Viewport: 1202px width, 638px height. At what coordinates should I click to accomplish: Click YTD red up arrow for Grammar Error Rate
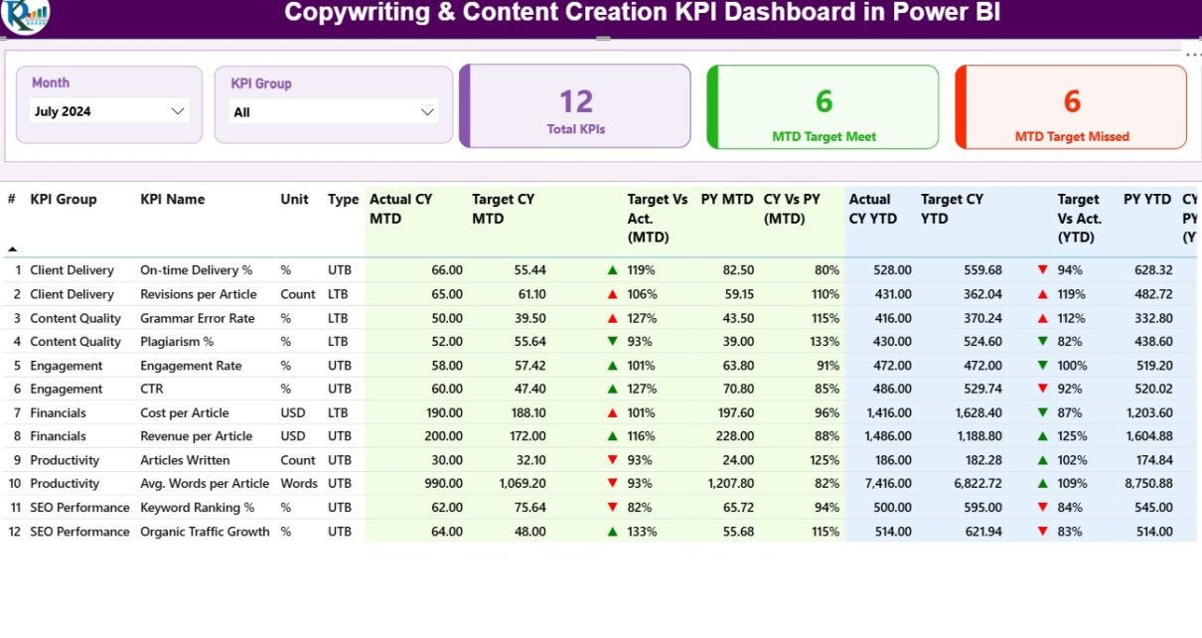pos(1042,318)
